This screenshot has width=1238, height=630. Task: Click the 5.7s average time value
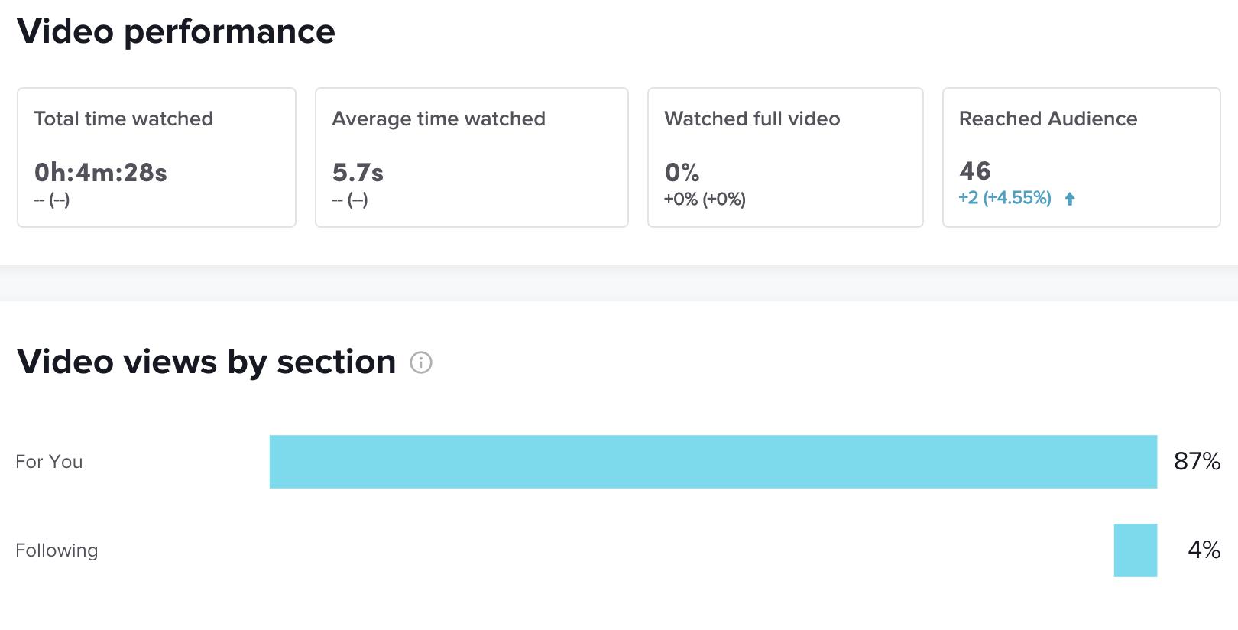[358, 173]
